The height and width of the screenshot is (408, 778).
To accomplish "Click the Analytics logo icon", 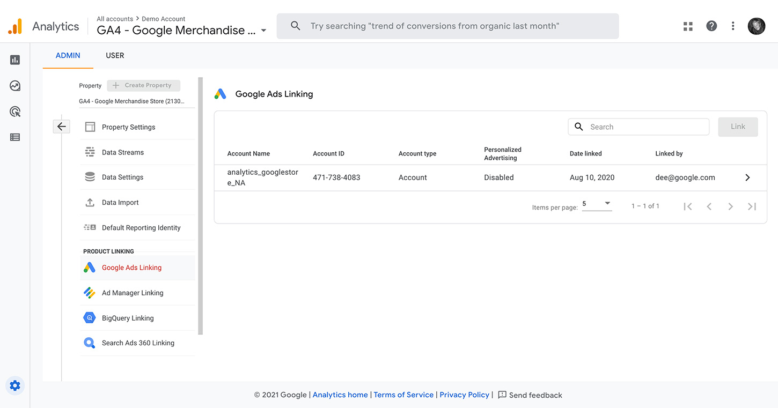I will [15, 26].
